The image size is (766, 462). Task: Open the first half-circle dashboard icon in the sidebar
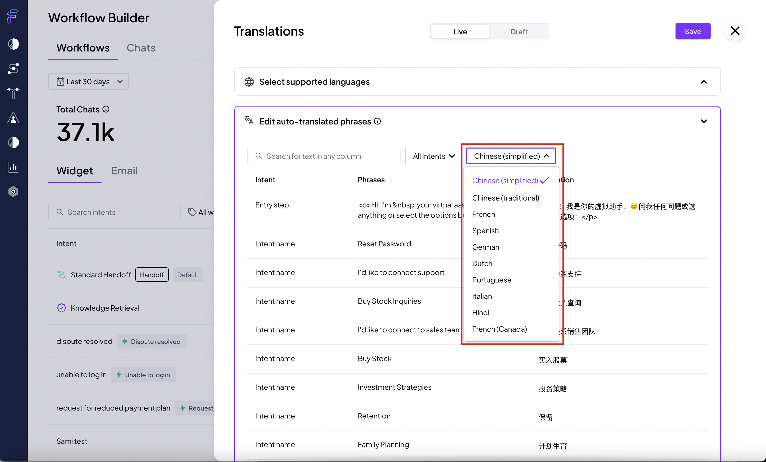click(x=13, y=44)
